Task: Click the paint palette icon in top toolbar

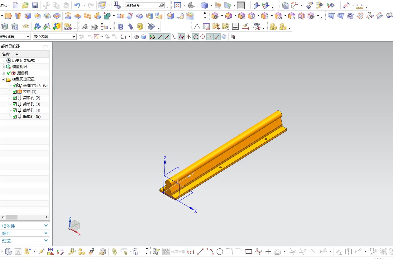Action: point(319,5)
